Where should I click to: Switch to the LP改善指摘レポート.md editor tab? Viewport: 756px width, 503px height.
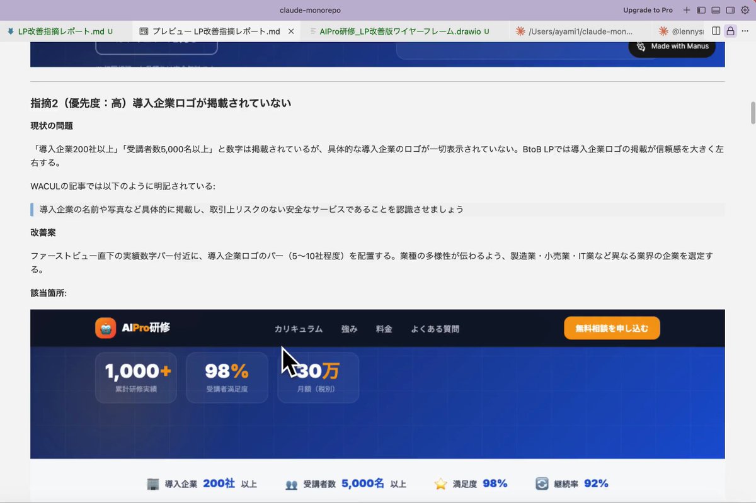coord(60,31)
